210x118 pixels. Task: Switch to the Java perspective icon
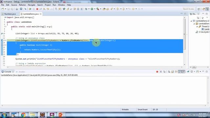pyautogui.click(x=203, y=9)
